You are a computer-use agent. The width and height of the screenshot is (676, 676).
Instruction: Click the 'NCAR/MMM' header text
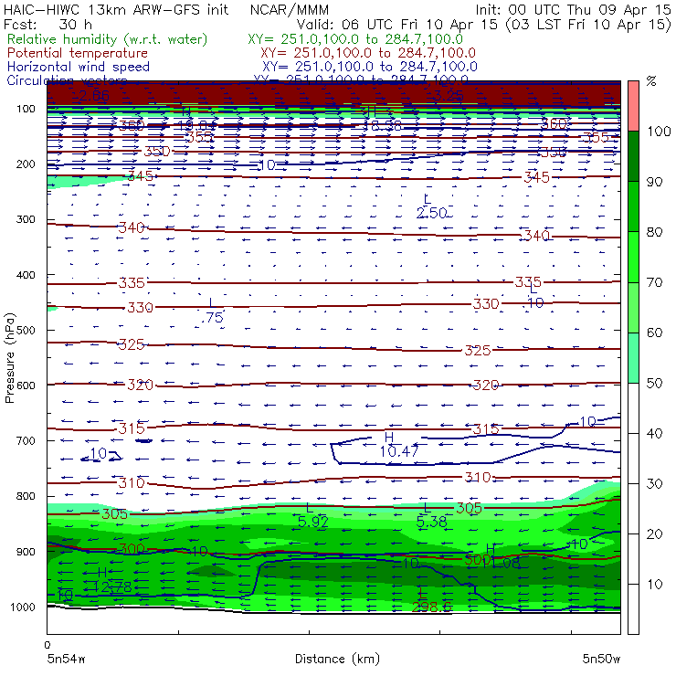pyautogui.click(x=290, y=9)
